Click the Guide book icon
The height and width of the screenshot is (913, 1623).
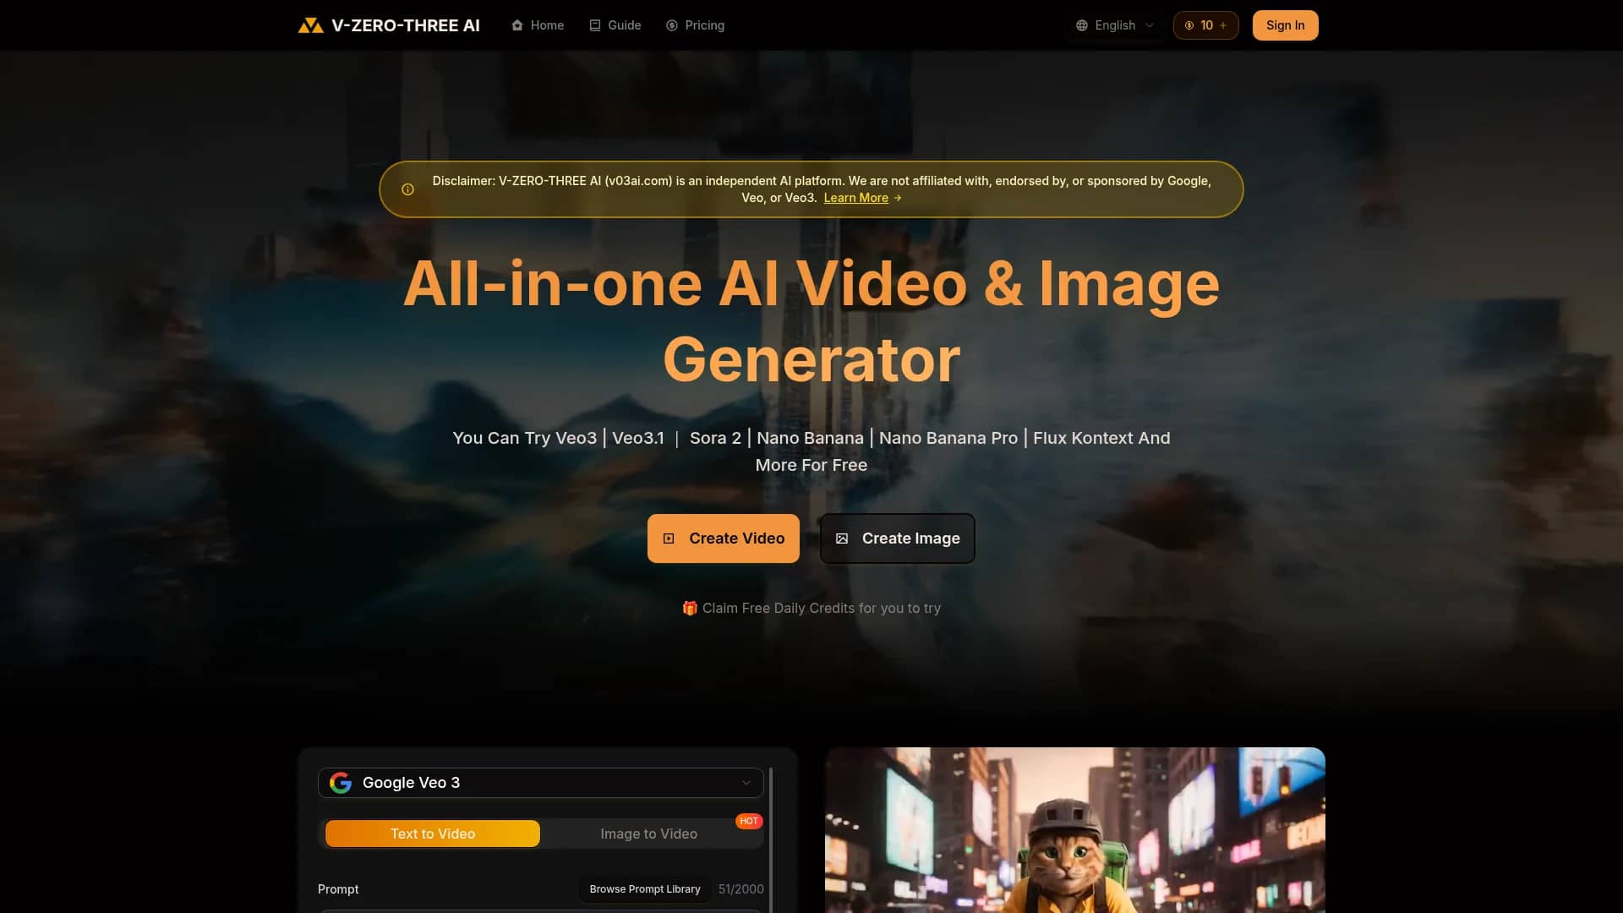point(595,25)
